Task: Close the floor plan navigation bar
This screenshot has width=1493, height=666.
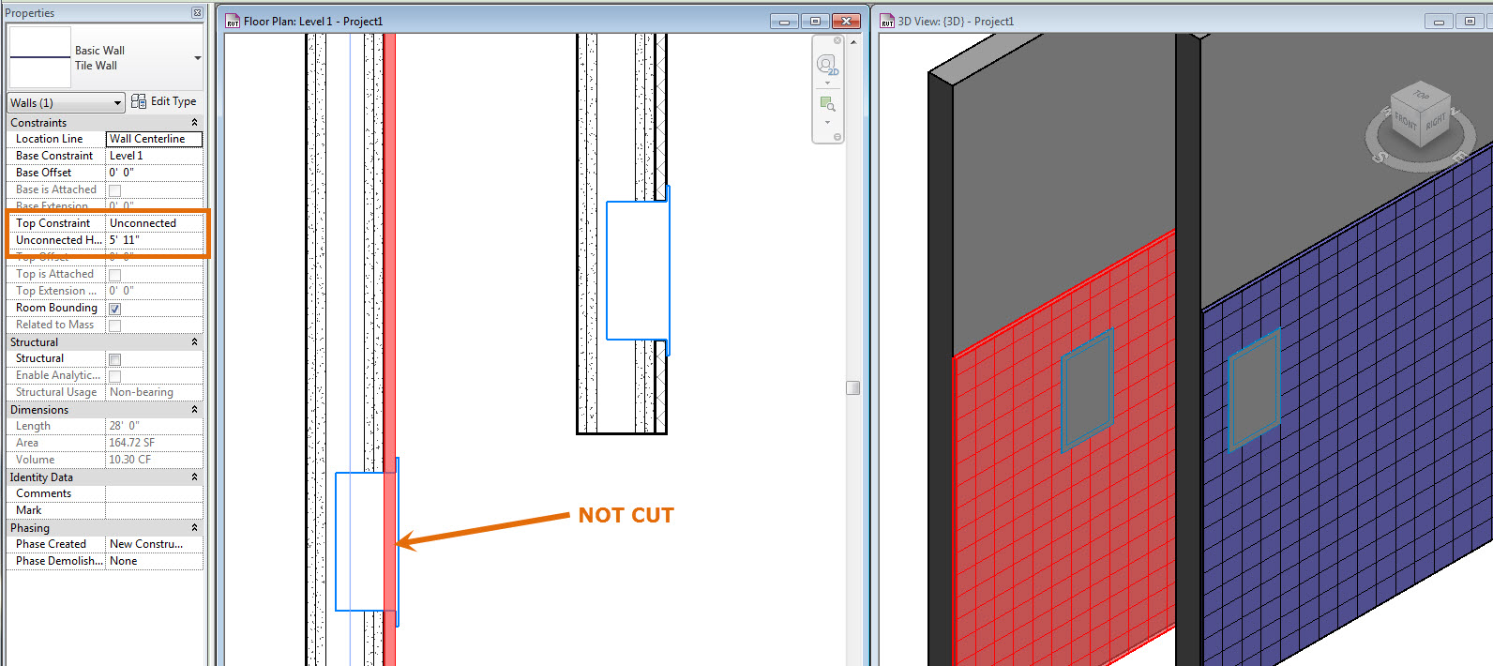Action: click(837, 40)
